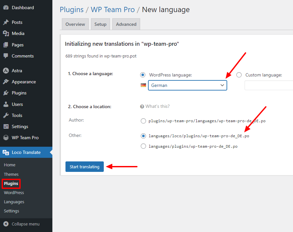Switch to the Overview tab

75,24
